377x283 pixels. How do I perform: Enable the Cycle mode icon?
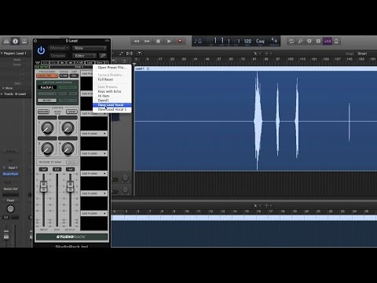coord(291,41)
